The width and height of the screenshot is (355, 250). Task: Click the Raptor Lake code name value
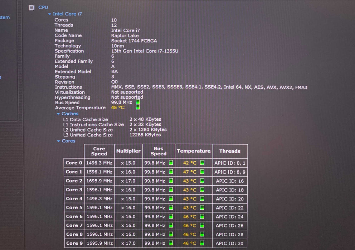tap(125, 36)
